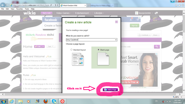Open the Edit menu in menu bar
185x104 pixels.
pyautogui.click(x=7, y=9)
